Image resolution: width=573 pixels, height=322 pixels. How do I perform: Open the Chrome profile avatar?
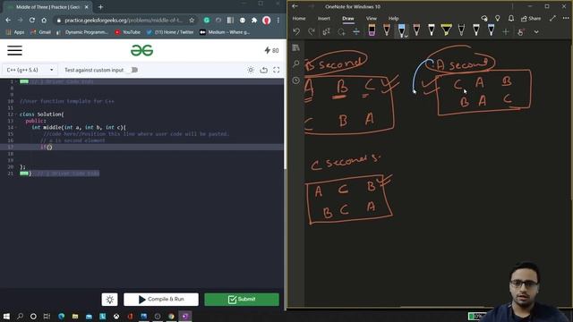(x=267, y=20)
